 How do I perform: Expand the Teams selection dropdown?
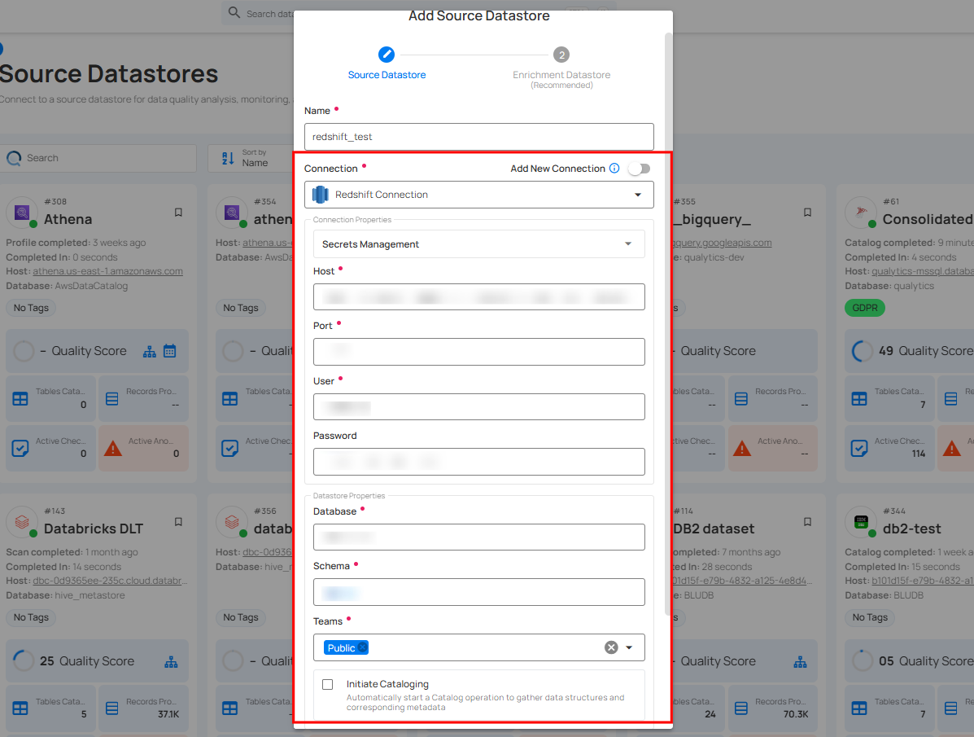pos(630,647)
